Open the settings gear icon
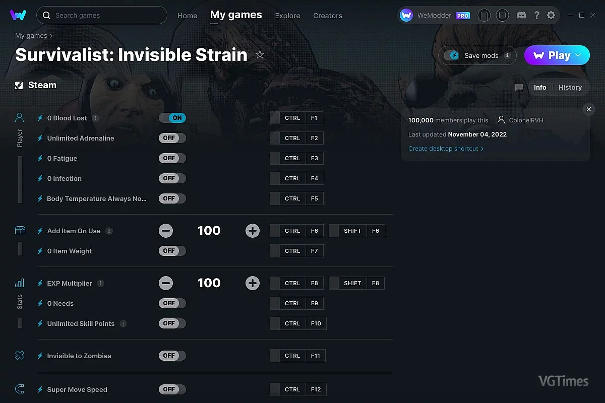Screen dimensions: 605x403 pos(551,16)
